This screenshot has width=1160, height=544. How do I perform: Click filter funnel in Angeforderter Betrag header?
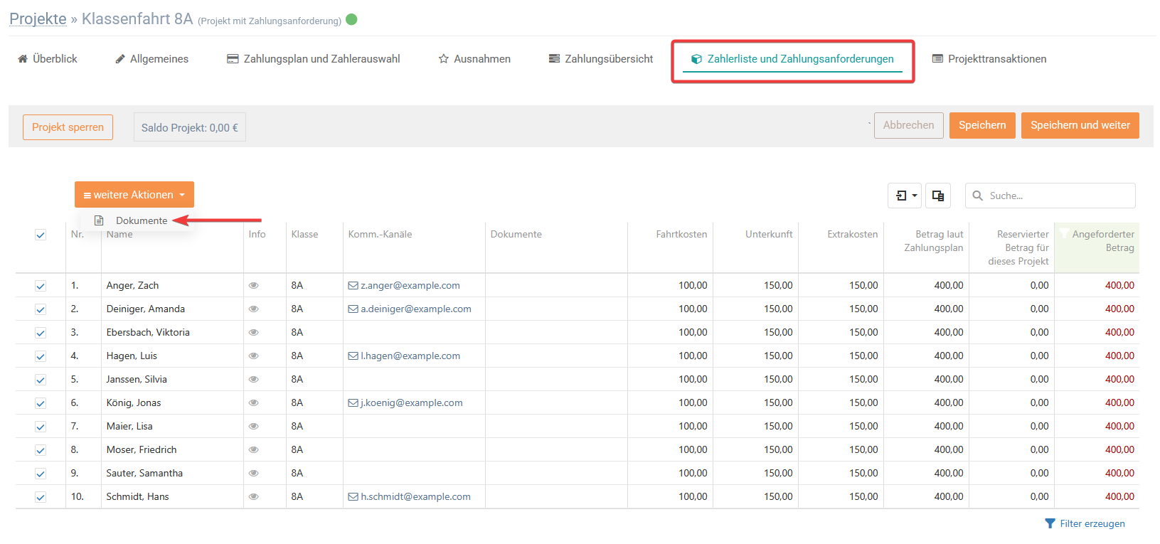(1064, 233)
